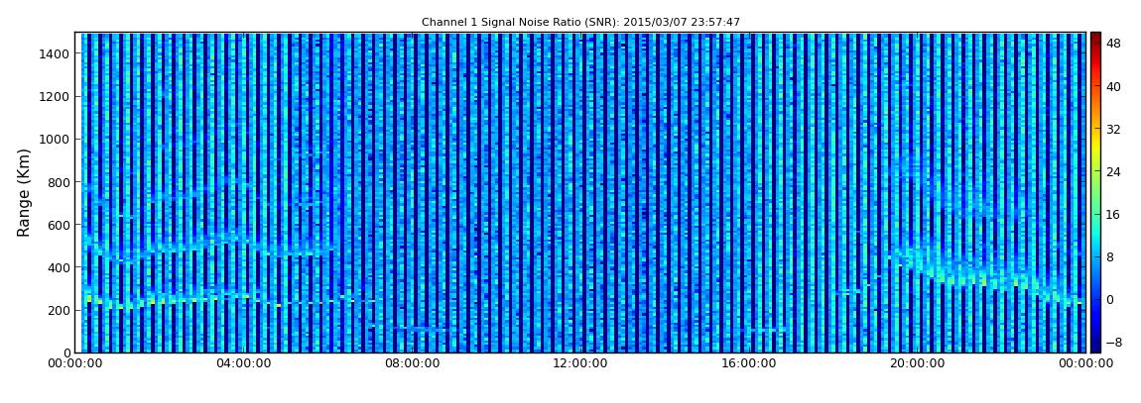This screenshot has height=403, width=1141.
Task: Click the 20:00:00 time axis label
Action: point(918,363)
